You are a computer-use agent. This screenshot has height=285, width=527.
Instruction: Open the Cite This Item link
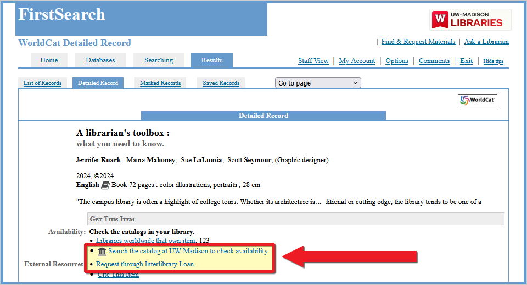118,275
